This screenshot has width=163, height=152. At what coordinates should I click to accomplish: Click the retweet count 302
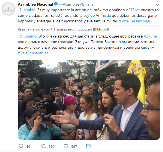[52, 146]
